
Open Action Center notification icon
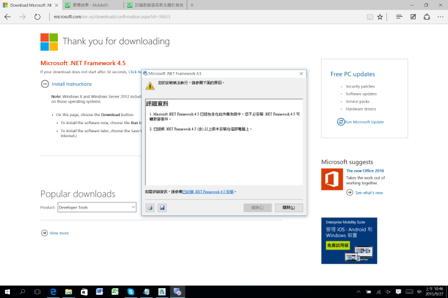click(x=398, y=292)
